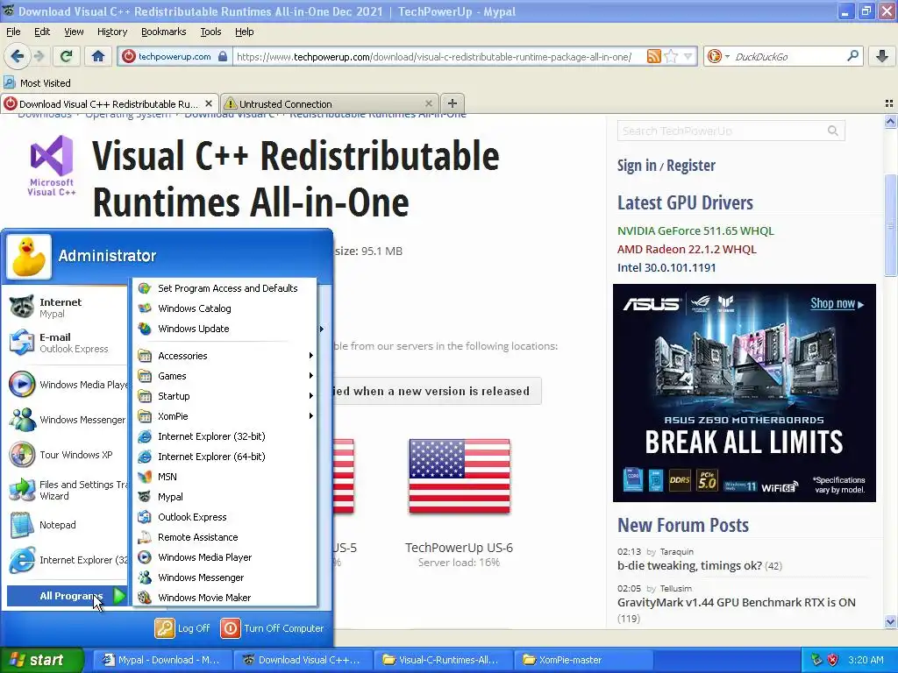Open the Bookmarks menu
The image size is (898, 673).
[x=163, y=32]
